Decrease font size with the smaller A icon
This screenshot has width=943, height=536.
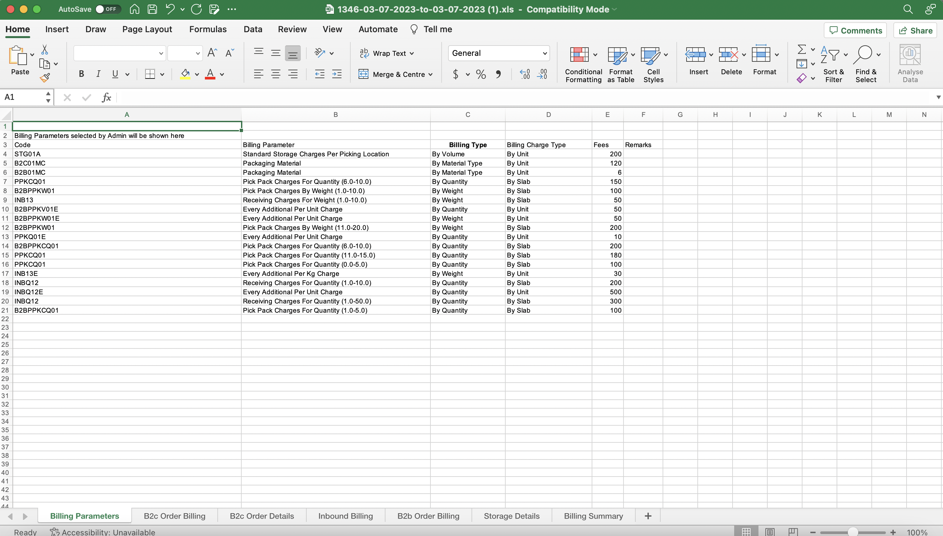tap(230, 53)
